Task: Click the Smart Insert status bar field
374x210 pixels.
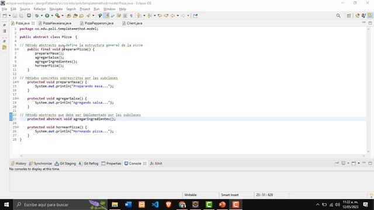Action: coord(230,195)
